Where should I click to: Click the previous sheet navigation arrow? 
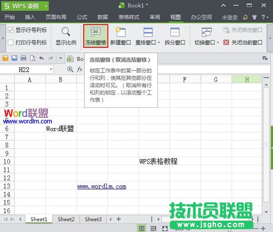pos(20,219)
